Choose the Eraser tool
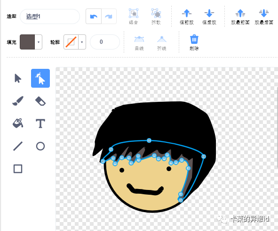 click(40, 101)
